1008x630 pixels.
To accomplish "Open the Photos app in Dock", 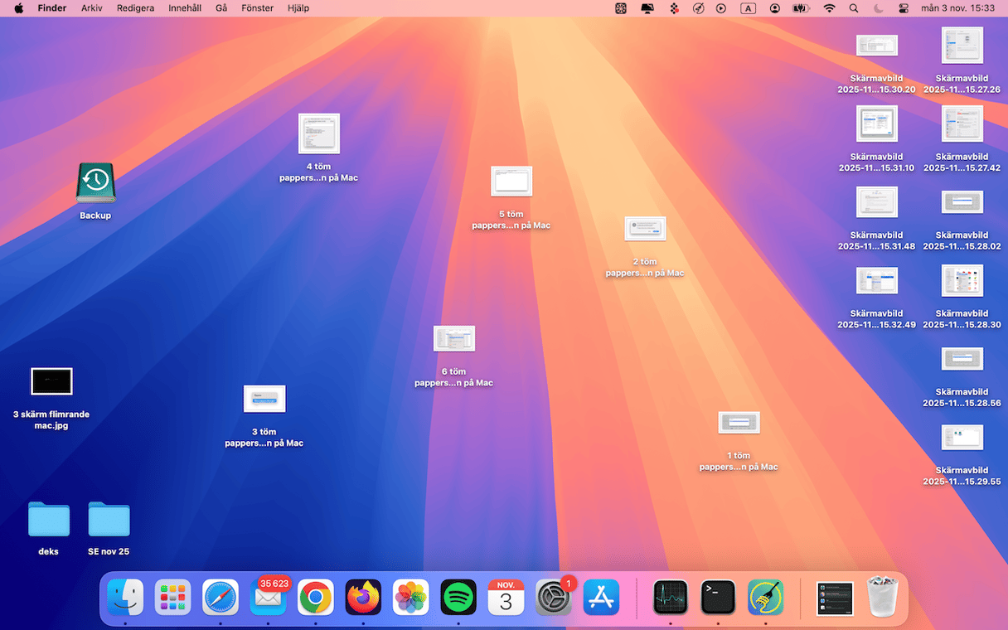I will [411, 597].
